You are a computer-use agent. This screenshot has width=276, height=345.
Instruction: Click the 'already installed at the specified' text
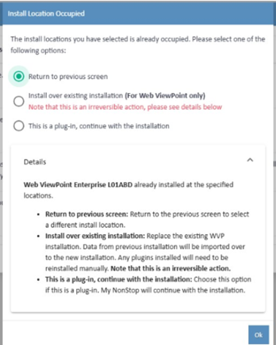point(184,185)
